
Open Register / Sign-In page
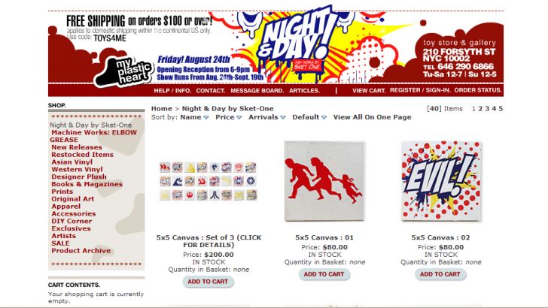421,90
